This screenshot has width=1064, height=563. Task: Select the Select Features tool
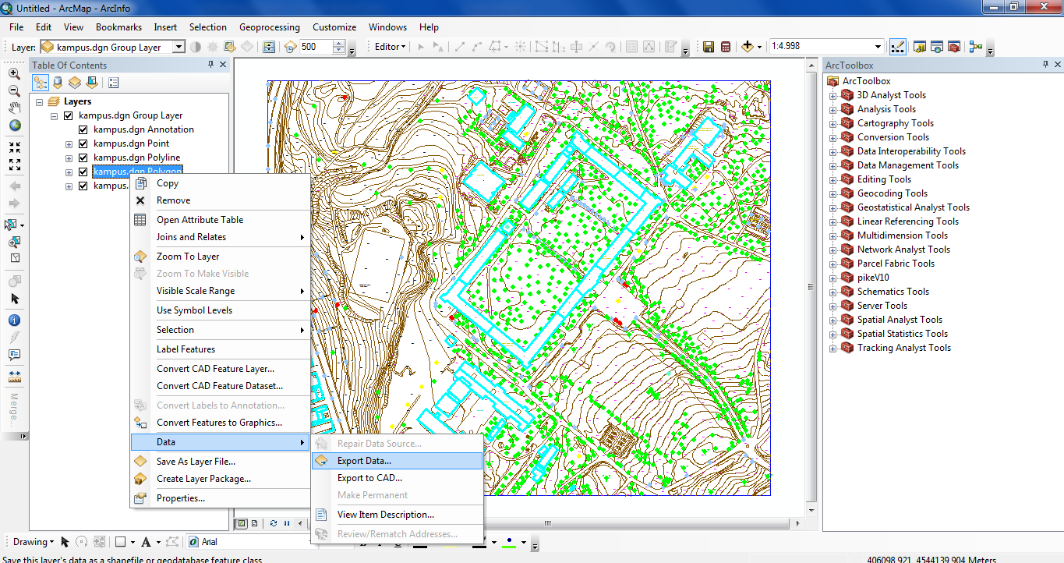click(x=12, y=225)
